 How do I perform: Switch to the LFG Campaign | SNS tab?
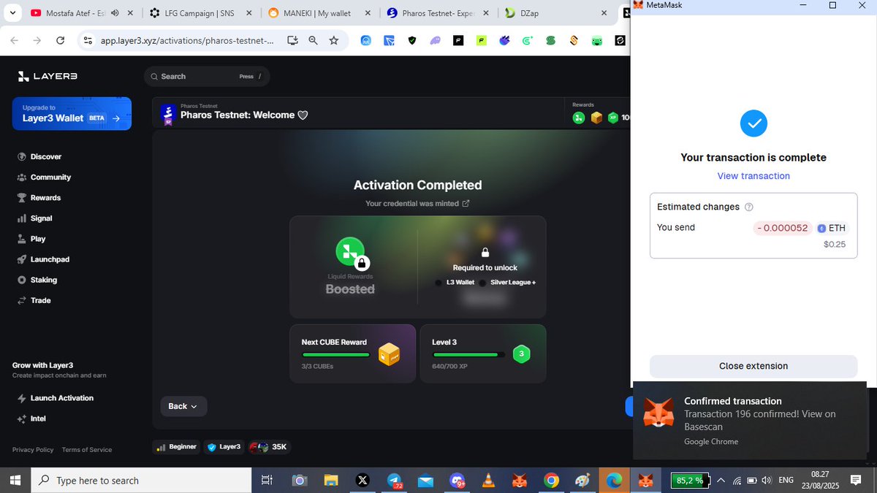tap(202, 13)
